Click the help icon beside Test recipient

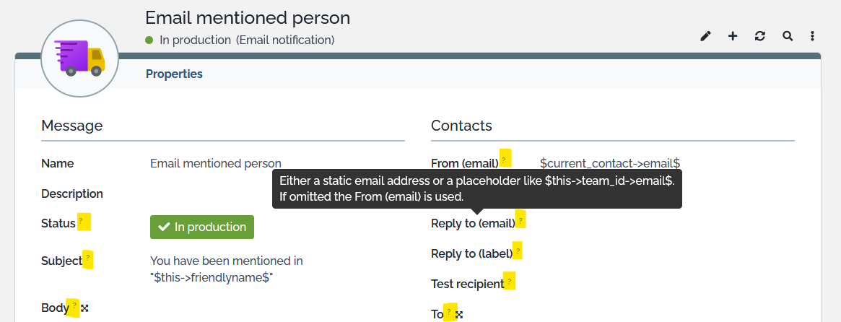[509, 281]
